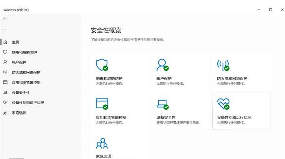
Task: Open 应用和浏览器控制 in the sidebar
Action: pyautogui.click(x=26, y=83)
